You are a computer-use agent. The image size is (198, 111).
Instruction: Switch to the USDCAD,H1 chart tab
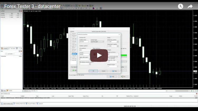pos(34,91)
